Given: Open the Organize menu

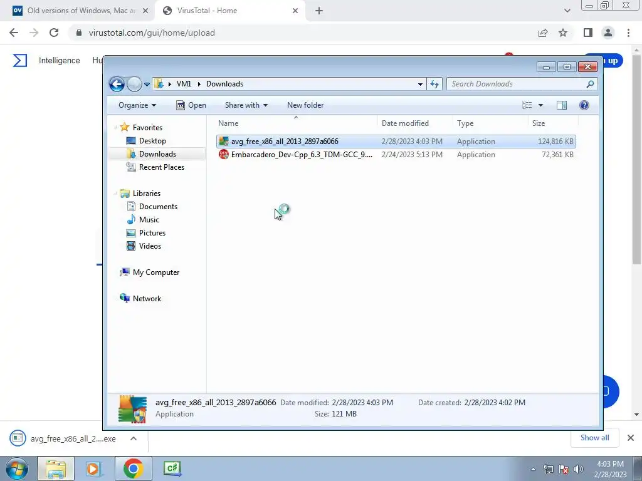Looking at the screenshot, I should click(x=137, y=105).
